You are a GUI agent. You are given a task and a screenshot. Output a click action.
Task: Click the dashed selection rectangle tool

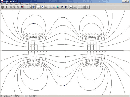(x=80, y=7)
